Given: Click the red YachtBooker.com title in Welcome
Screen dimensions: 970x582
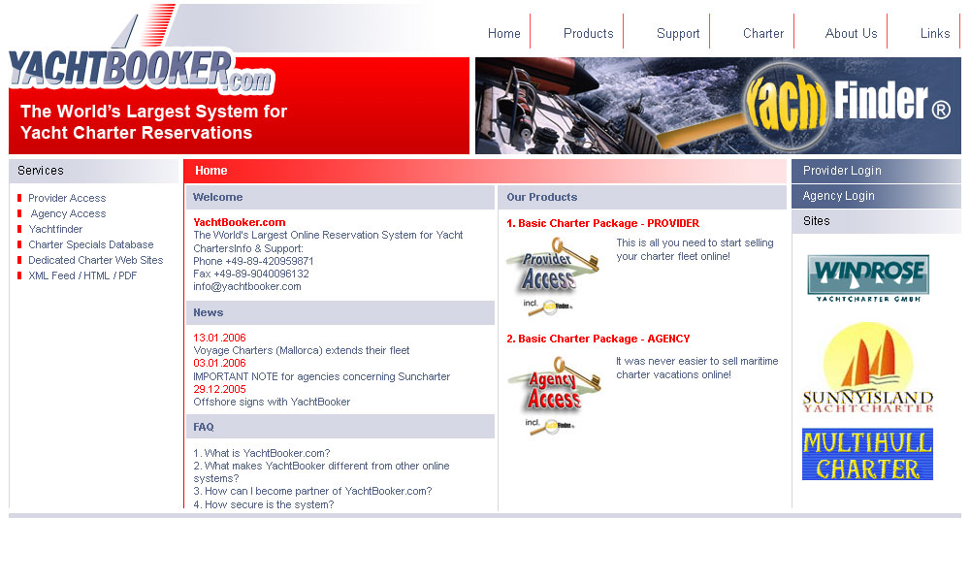Looking at the screenshot, I should pos(240,222).
